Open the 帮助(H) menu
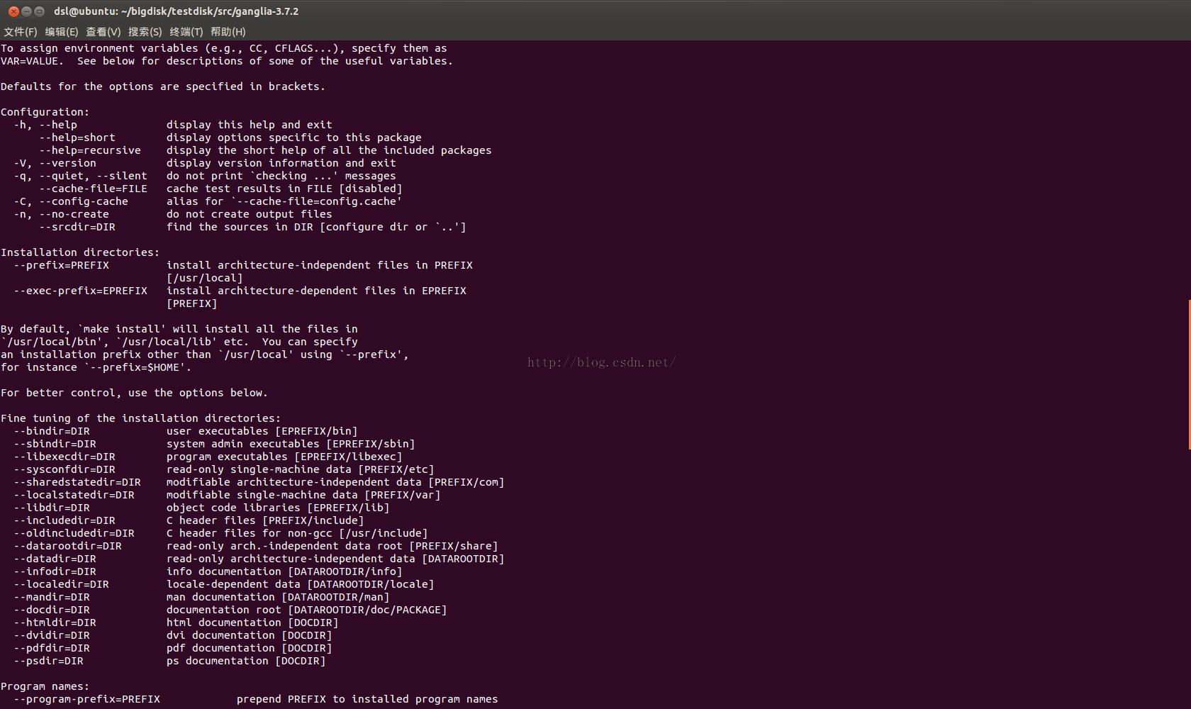The width and height of the screenshot is (1191, 709). (228, 32)
